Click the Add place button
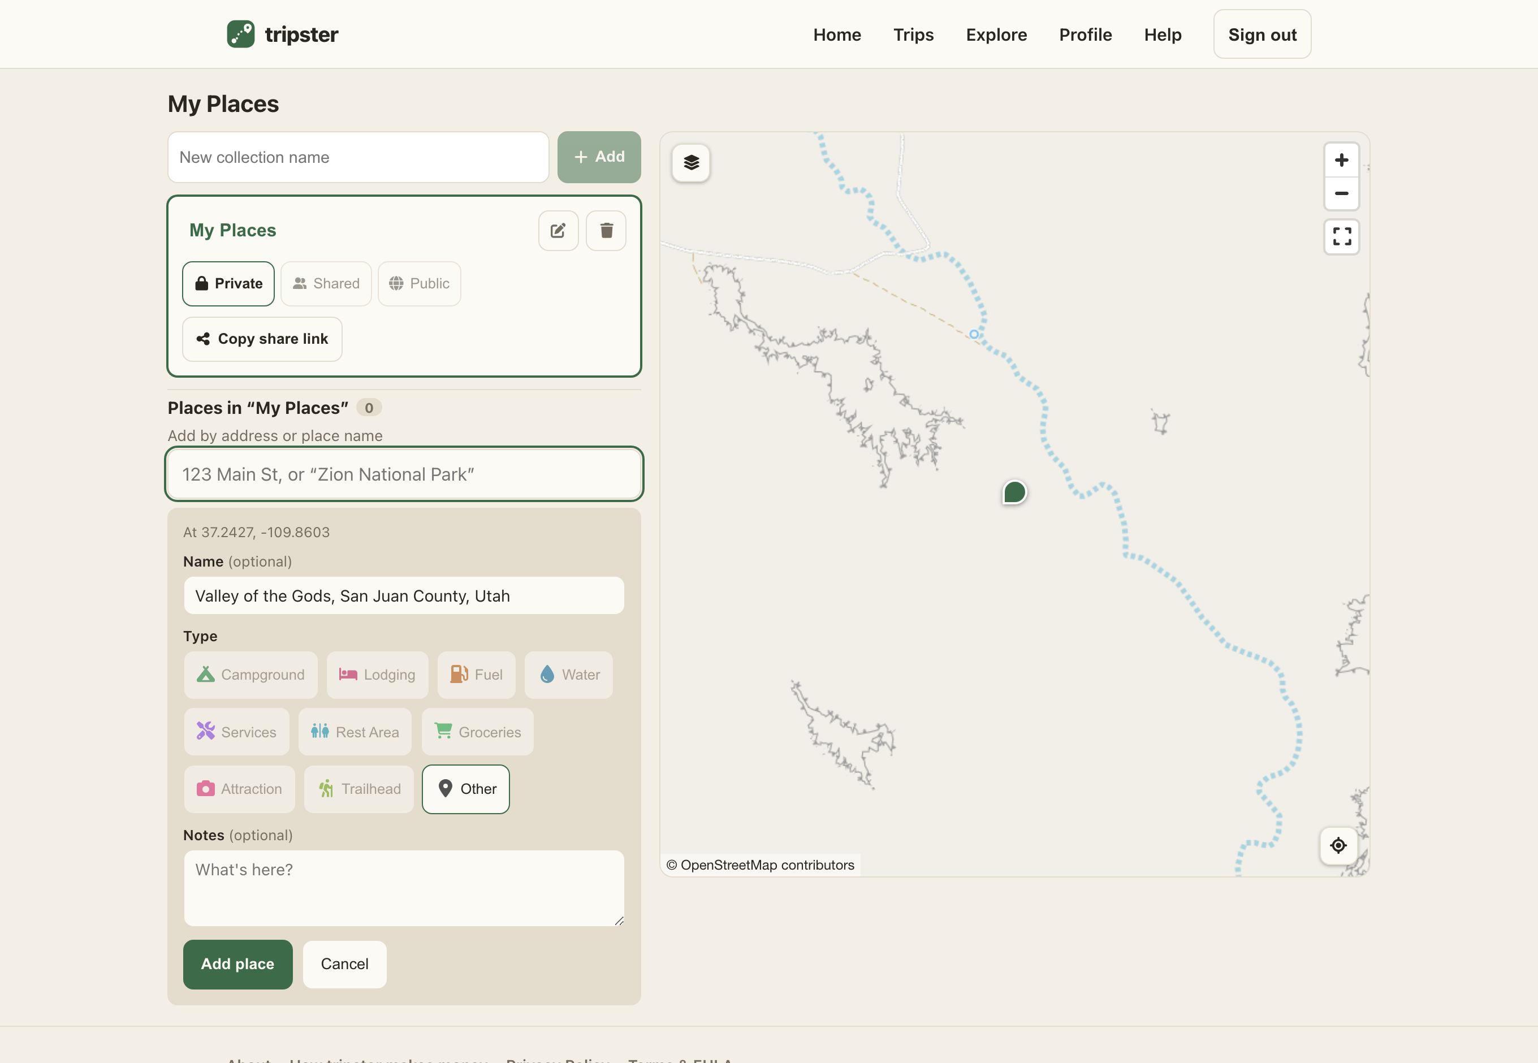This screenshot has height=1063, width=1538. 238,963
